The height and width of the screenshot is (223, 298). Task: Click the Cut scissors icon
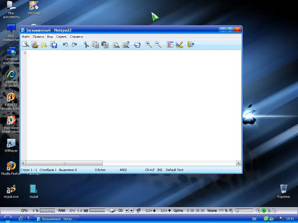86,44
